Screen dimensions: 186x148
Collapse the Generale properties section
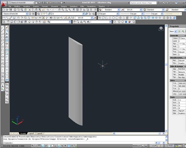(x=185, y=35)
